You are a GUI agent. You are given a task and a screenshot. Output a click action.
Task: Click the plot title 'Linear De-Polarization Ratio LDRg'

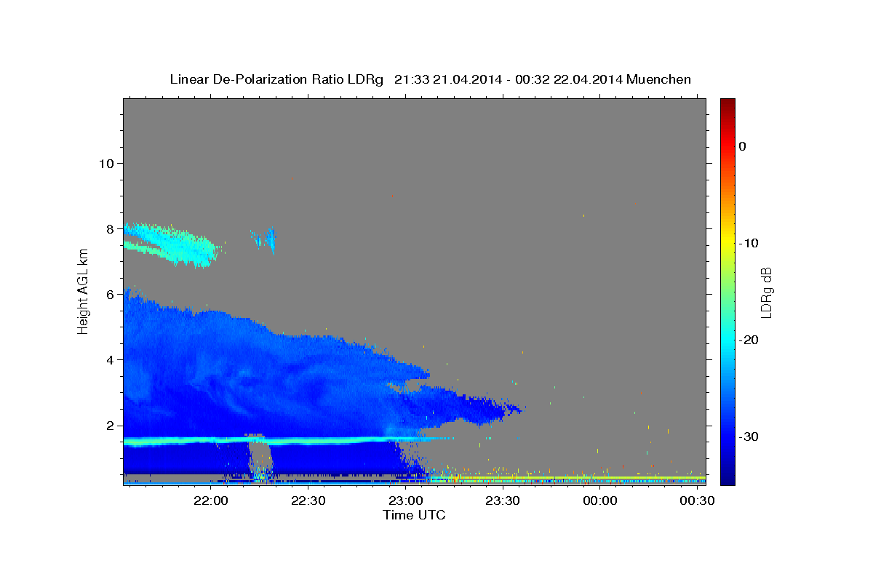276,79
